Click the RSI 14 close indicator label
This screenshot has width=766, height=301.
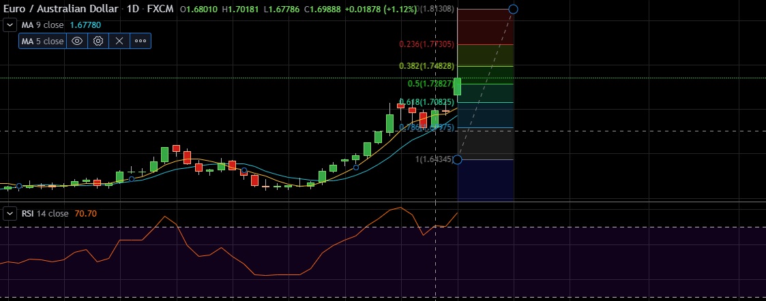pyautogui.click(x=45, y=213)
